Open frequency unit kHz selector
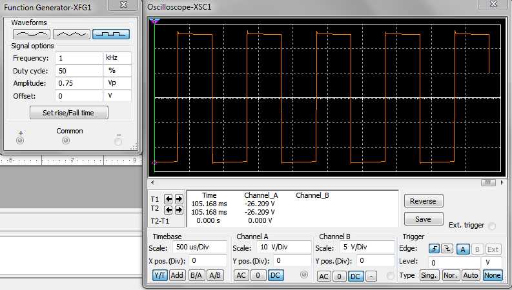The height and width of the screenshot is (290, 512). point(118,58)
